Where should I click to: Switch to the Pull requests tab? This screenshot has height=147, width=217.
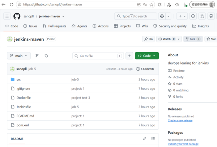pyautogui.click(x=55, y=26)
